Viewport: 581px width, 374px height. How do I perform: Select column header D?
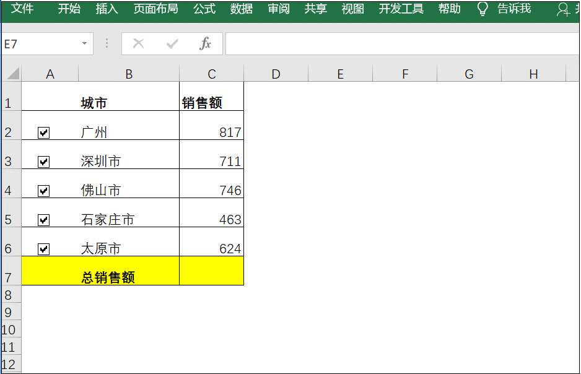pos(276,73)
